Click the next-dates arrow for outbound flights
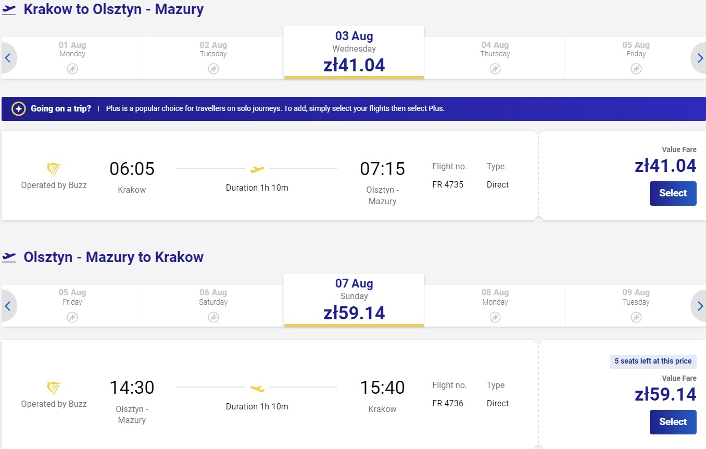 [x=699, y=58]
